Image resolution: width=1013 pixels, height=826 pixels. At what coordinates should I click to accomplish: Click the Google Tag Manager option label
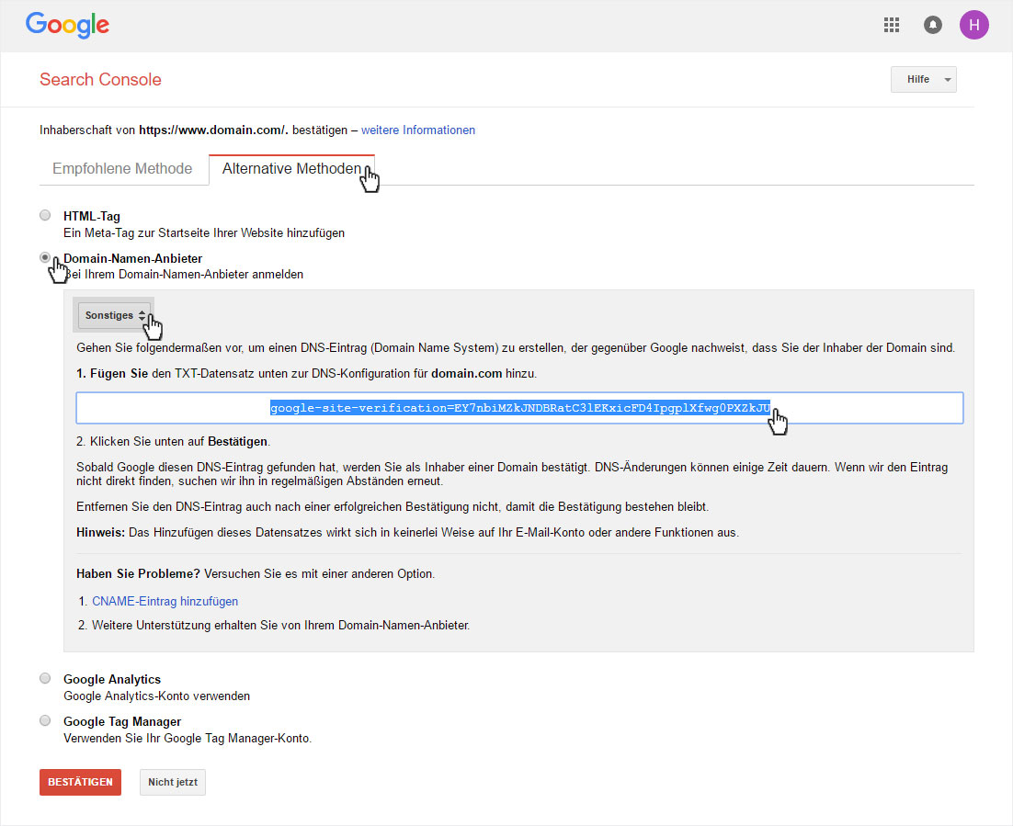(122, 721)
